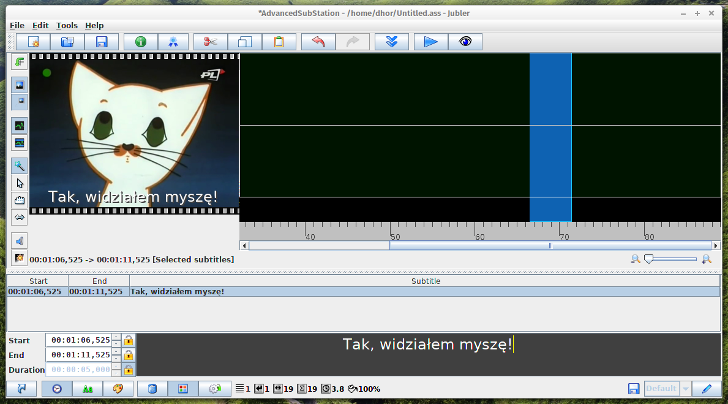Click the eye toolbar button

pos(465,42)
